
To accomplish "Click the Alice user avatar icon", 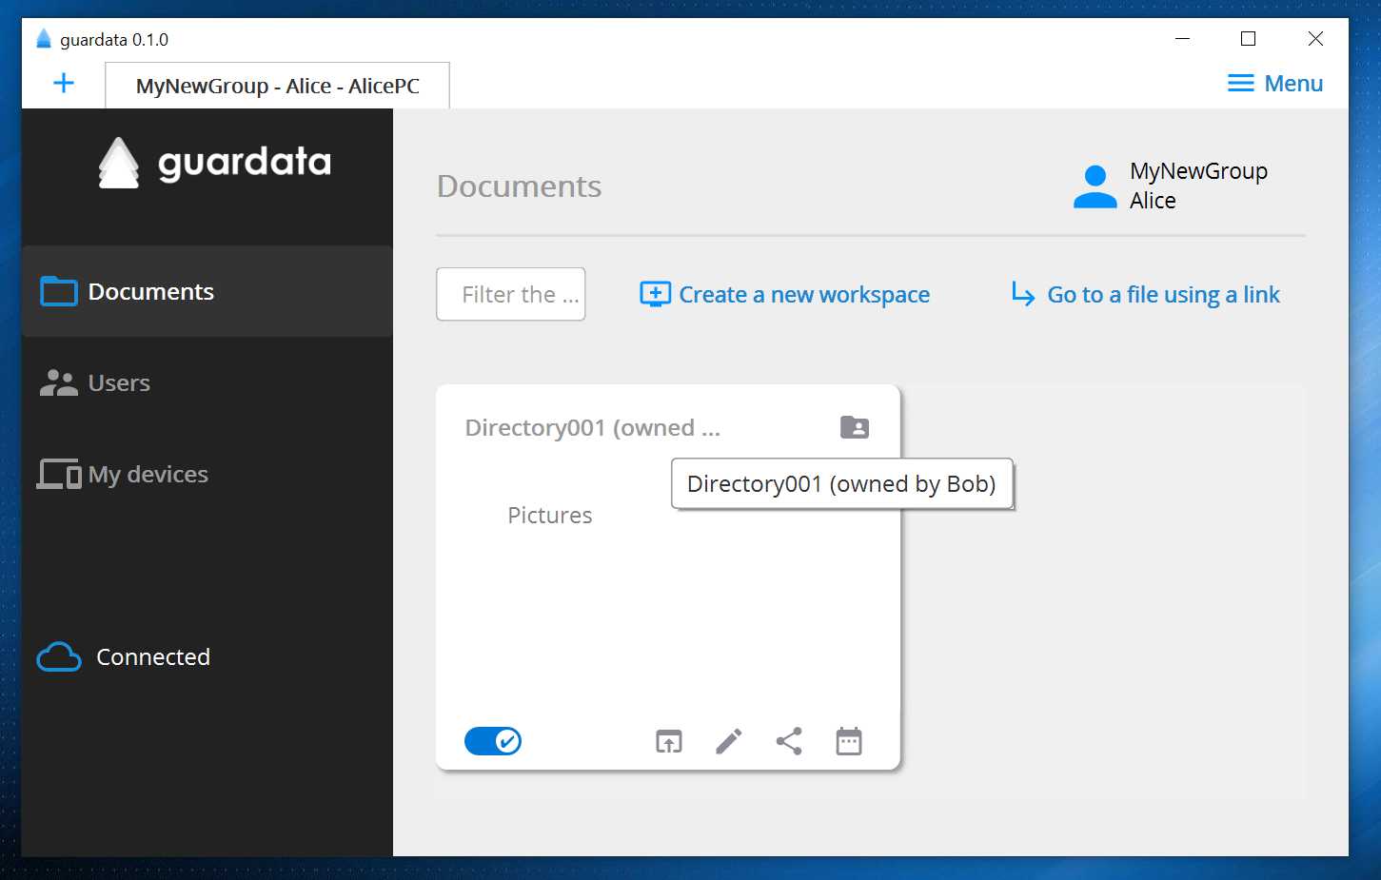I will [x=1095, y=186].
